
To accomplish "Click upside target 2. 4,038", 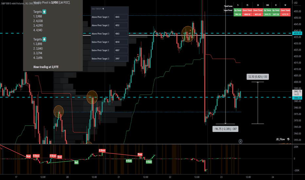I will 38,21.
